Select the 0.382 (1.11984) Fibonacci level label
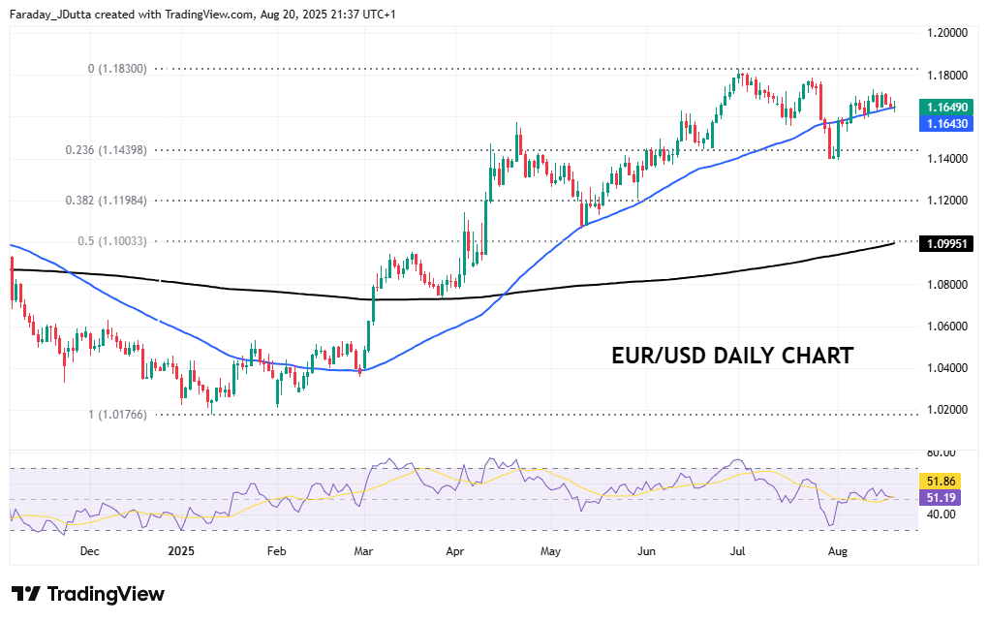The height and width of the screenshot is (623, 988). pyautogui.click(x=107, y=201)
